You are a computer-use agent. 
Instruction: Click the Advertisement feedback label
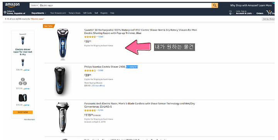(29, 120)
